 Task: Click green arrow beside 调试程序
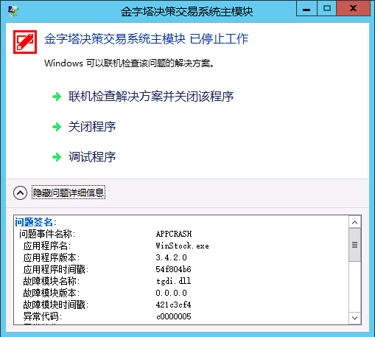(x=57, y=157)
